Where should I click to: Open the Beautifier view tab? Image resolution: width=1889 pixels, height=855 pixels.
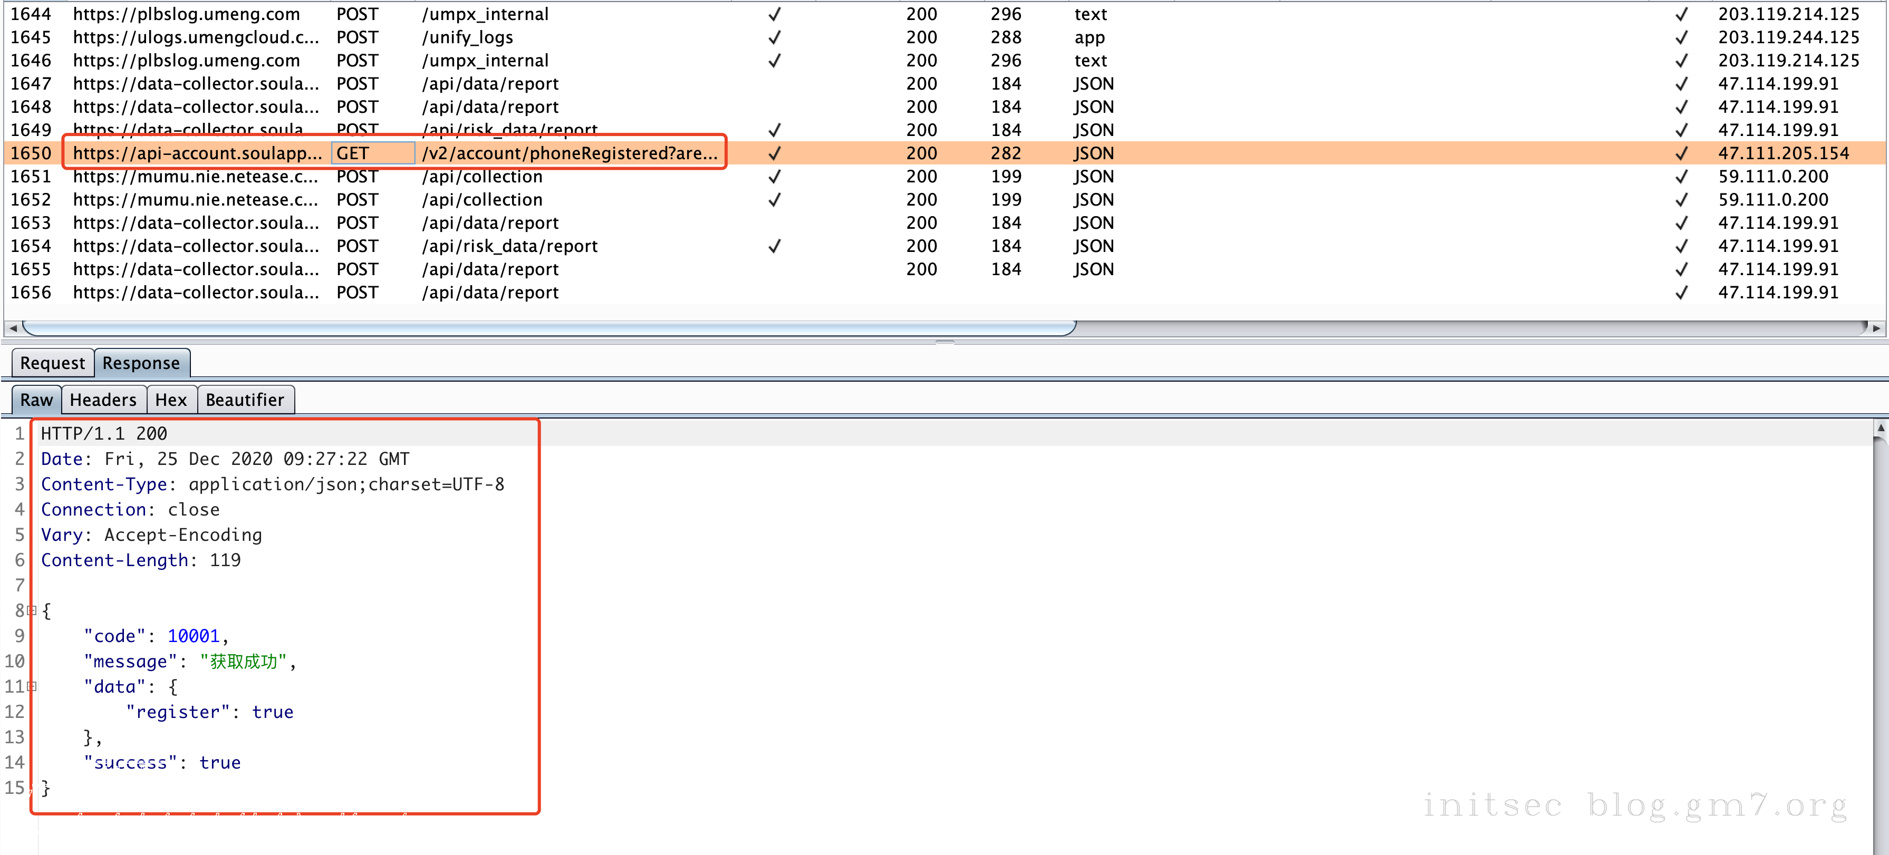tap(244, 400)
